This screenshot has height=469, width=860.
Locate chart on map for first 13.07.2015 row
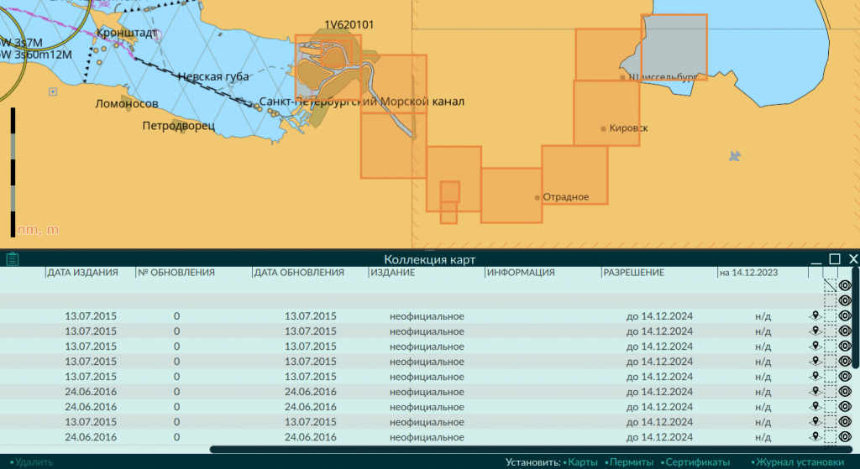[815, 315]
